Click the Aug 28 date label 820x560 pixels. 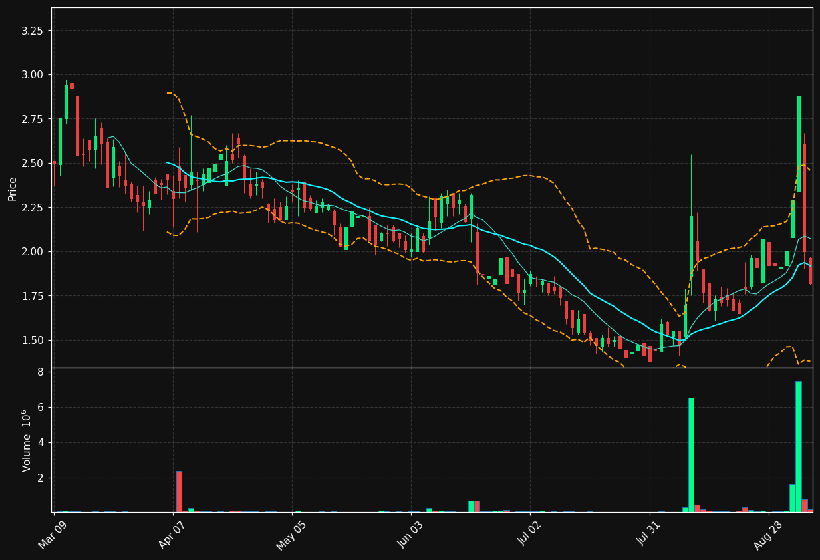pyautogui.click(x=768, y=535)
